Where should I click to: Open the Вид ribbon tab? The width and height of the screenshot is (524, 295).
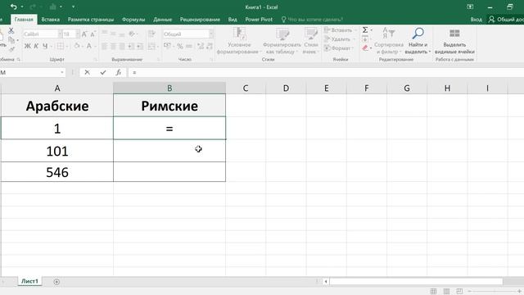click(x=233, y=20)
